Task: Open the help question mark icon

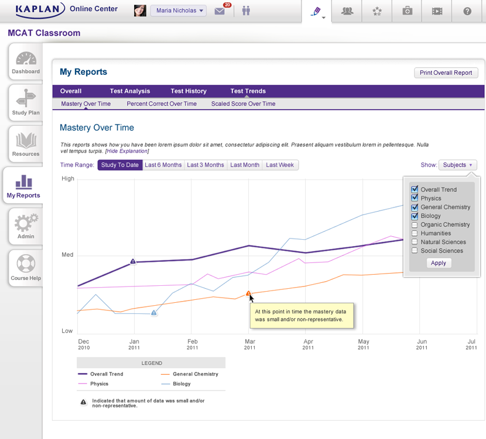Action: (467, 11)
